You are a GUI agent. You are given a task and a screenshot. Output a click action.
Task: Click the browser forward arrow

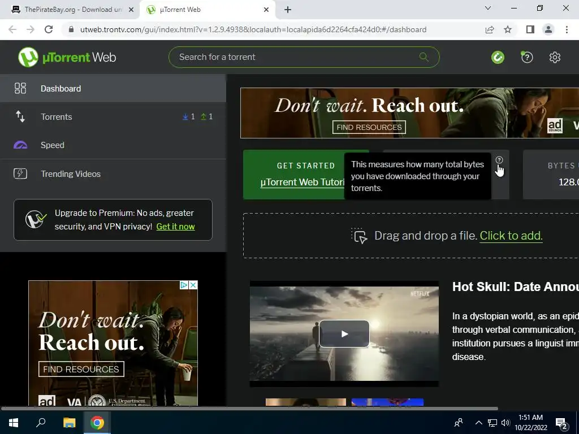tap(31, 29)
